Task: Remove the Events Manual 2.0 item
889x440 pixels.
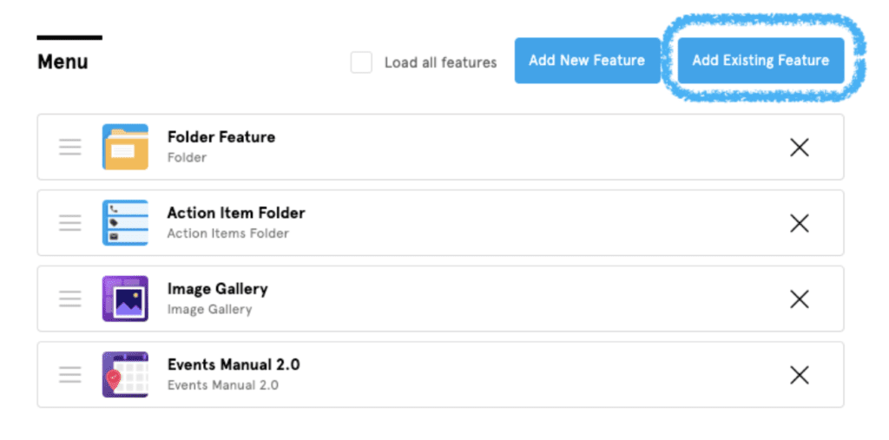Action: [x=800, y=375]
